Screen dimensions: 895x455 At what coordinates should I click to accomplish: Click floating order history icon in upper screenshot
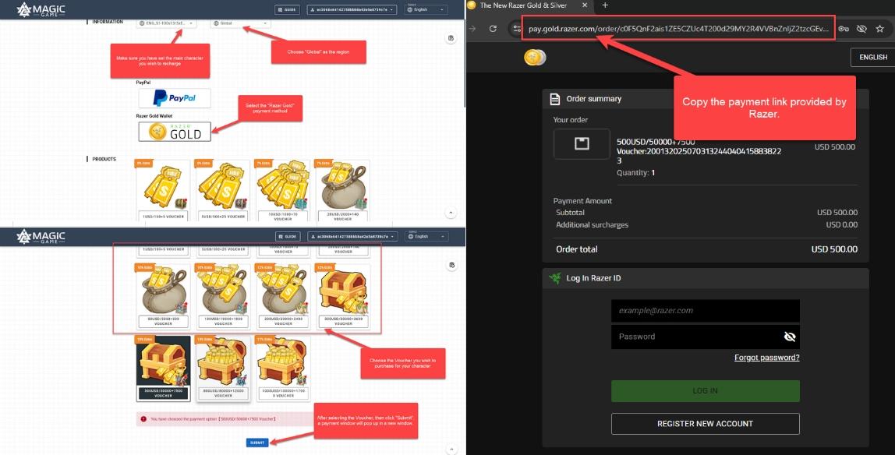coord(451,38)
